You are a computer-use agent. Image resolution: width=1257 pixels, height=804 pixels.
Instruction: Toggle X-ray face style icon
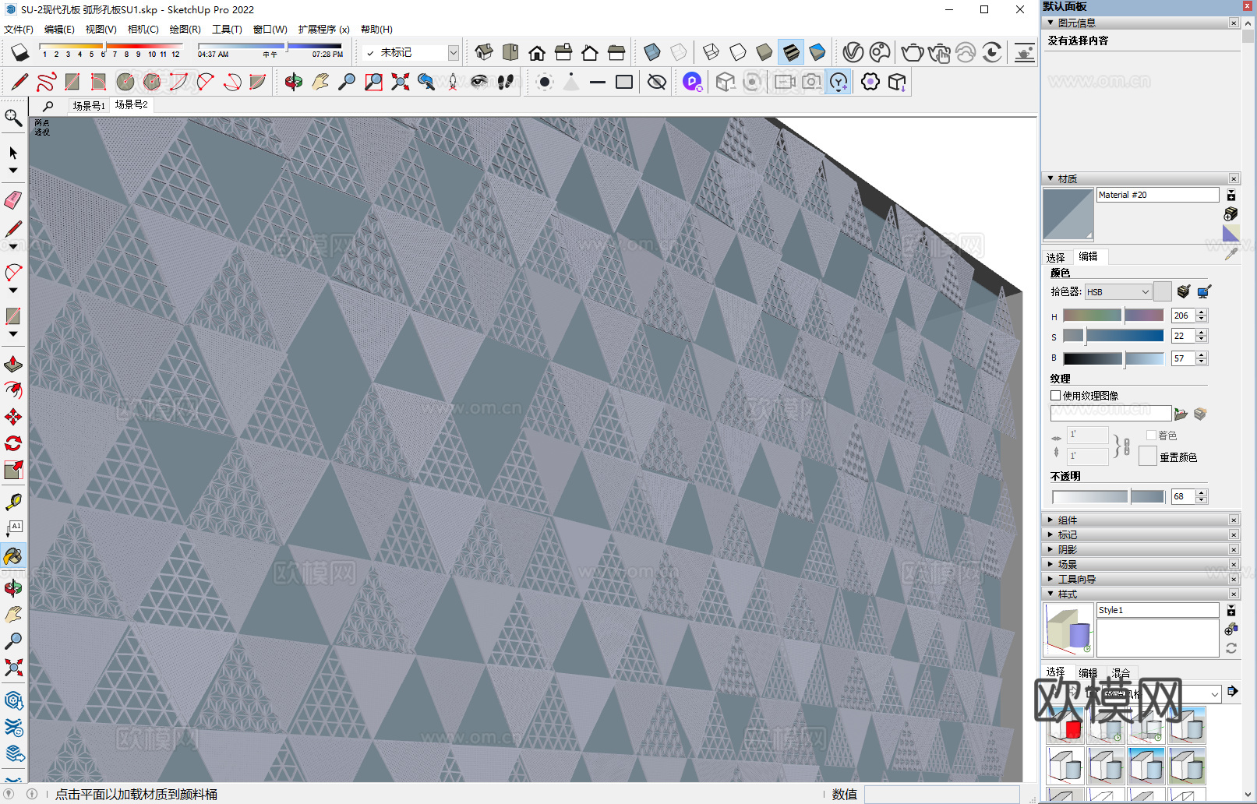point(652,52)
